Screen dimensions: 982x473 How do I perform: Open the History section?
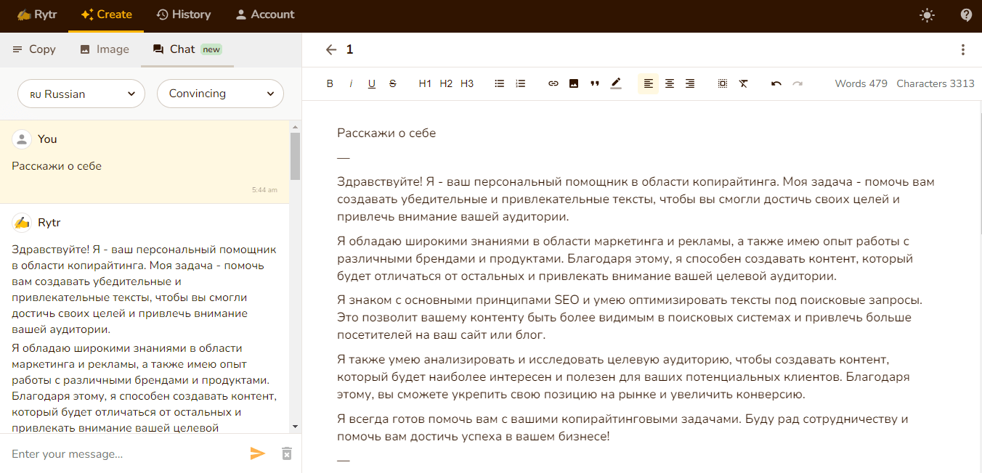(x=184, y=15)
